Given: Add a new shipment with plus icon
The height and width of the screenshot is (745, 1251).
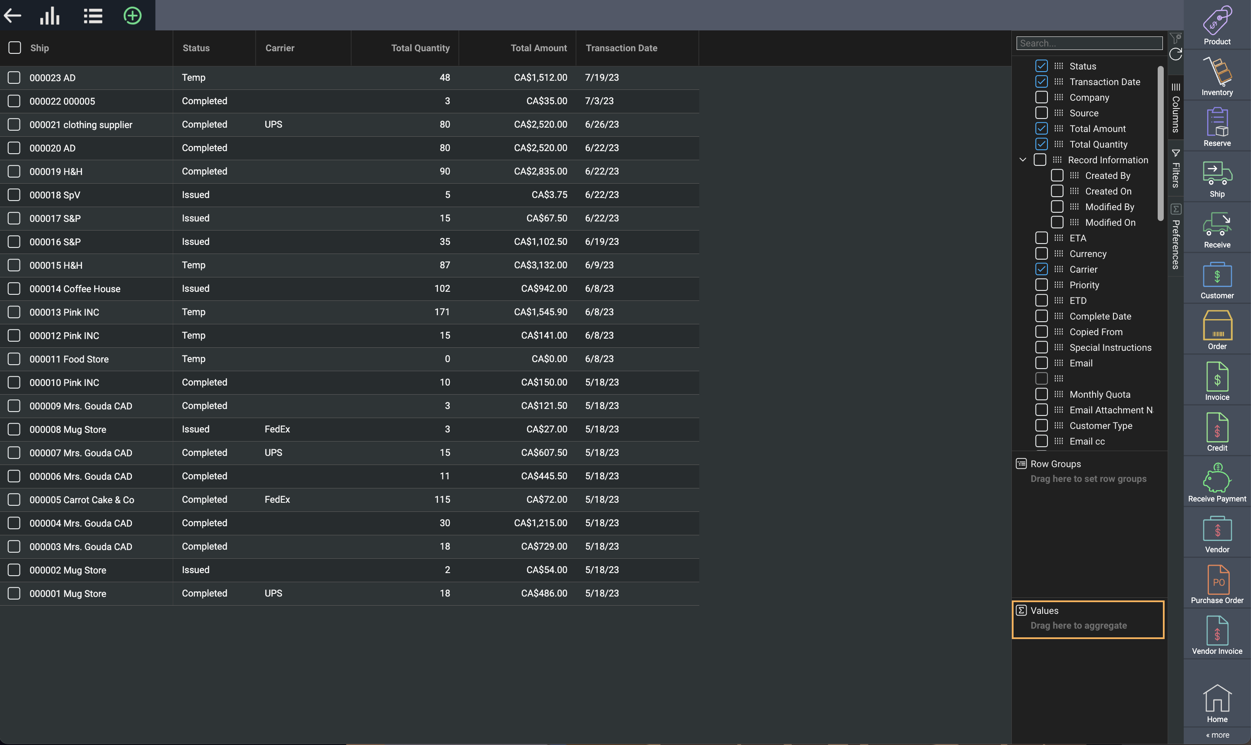Looking at the screenshot, I should point(132,16).
